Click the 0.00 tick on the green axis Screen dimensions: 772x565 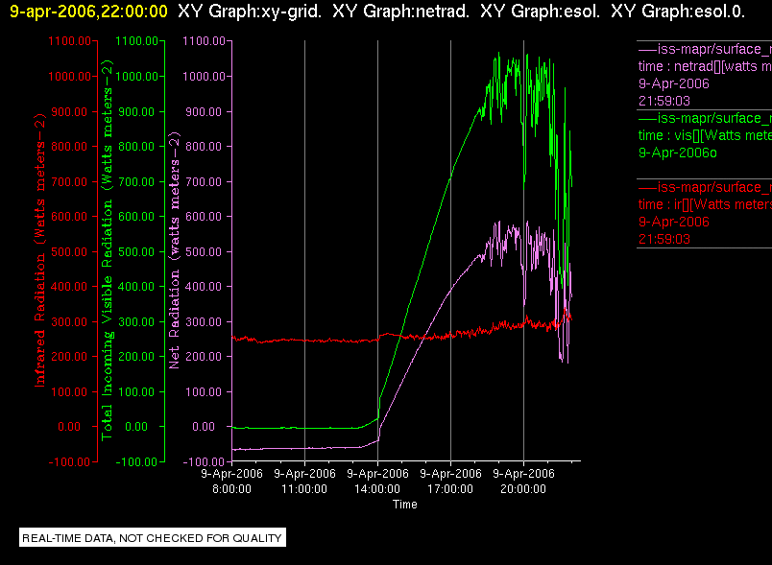[x=136, y=426]
